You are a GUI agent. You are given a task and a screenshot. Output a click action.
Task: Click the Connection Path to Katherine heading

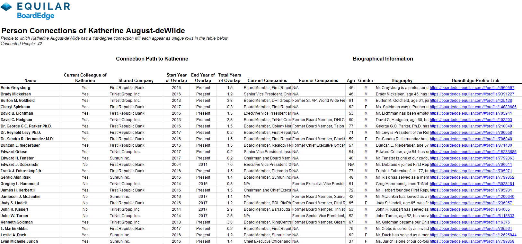point(152,59)
